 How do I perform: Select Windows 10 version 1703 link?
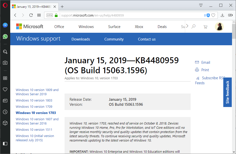36,113
